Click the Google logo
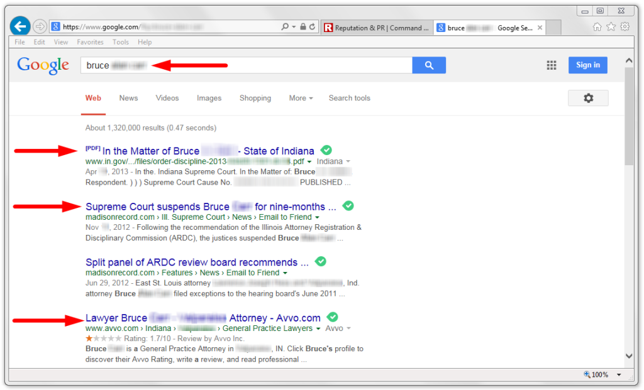The width and height of the screenshot is (644, 390). tap(43, 65)
